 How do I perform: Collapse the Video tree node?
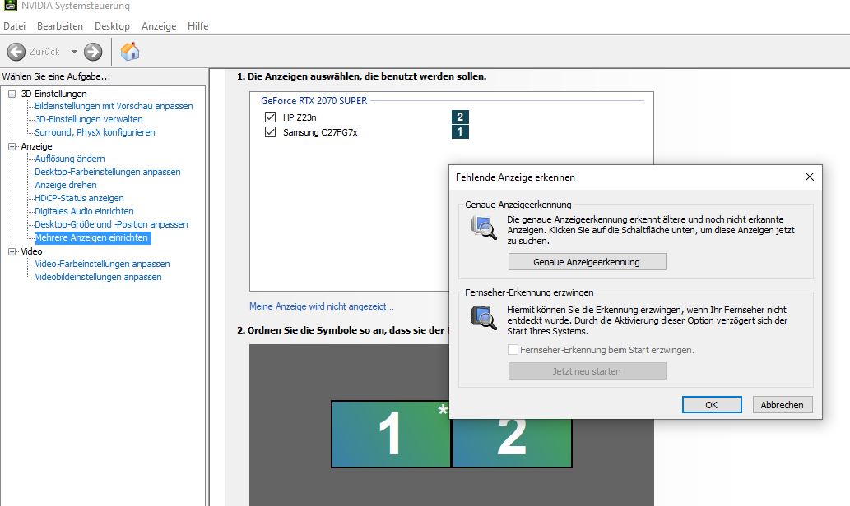[12, 251]
